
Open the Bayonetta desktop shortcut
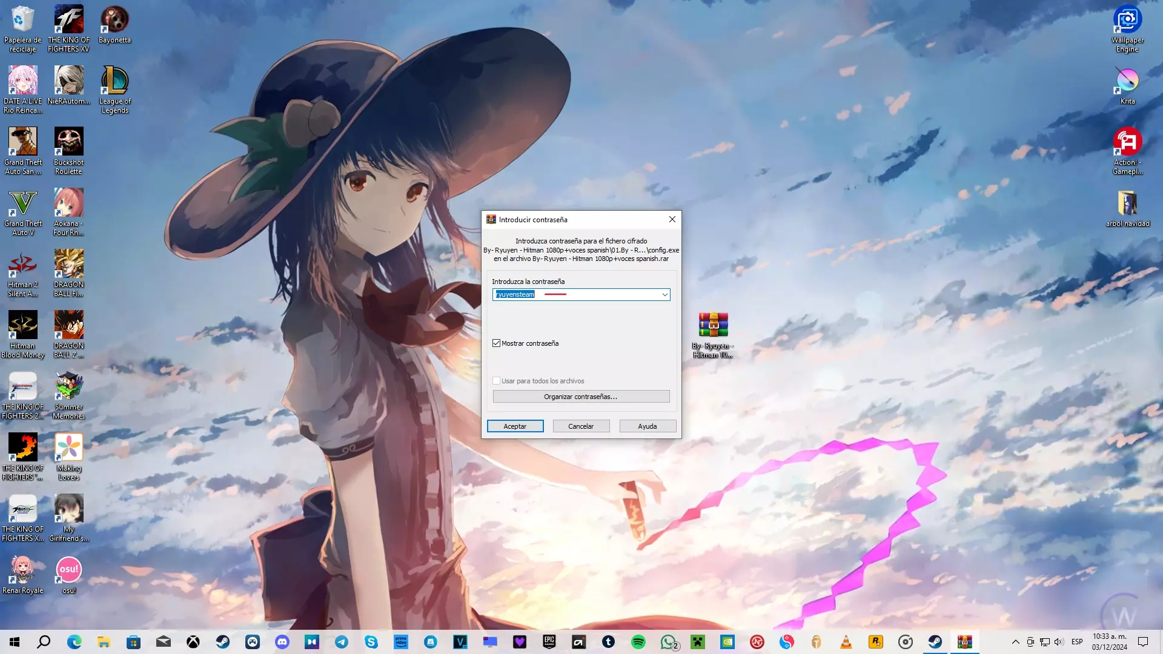114,24
